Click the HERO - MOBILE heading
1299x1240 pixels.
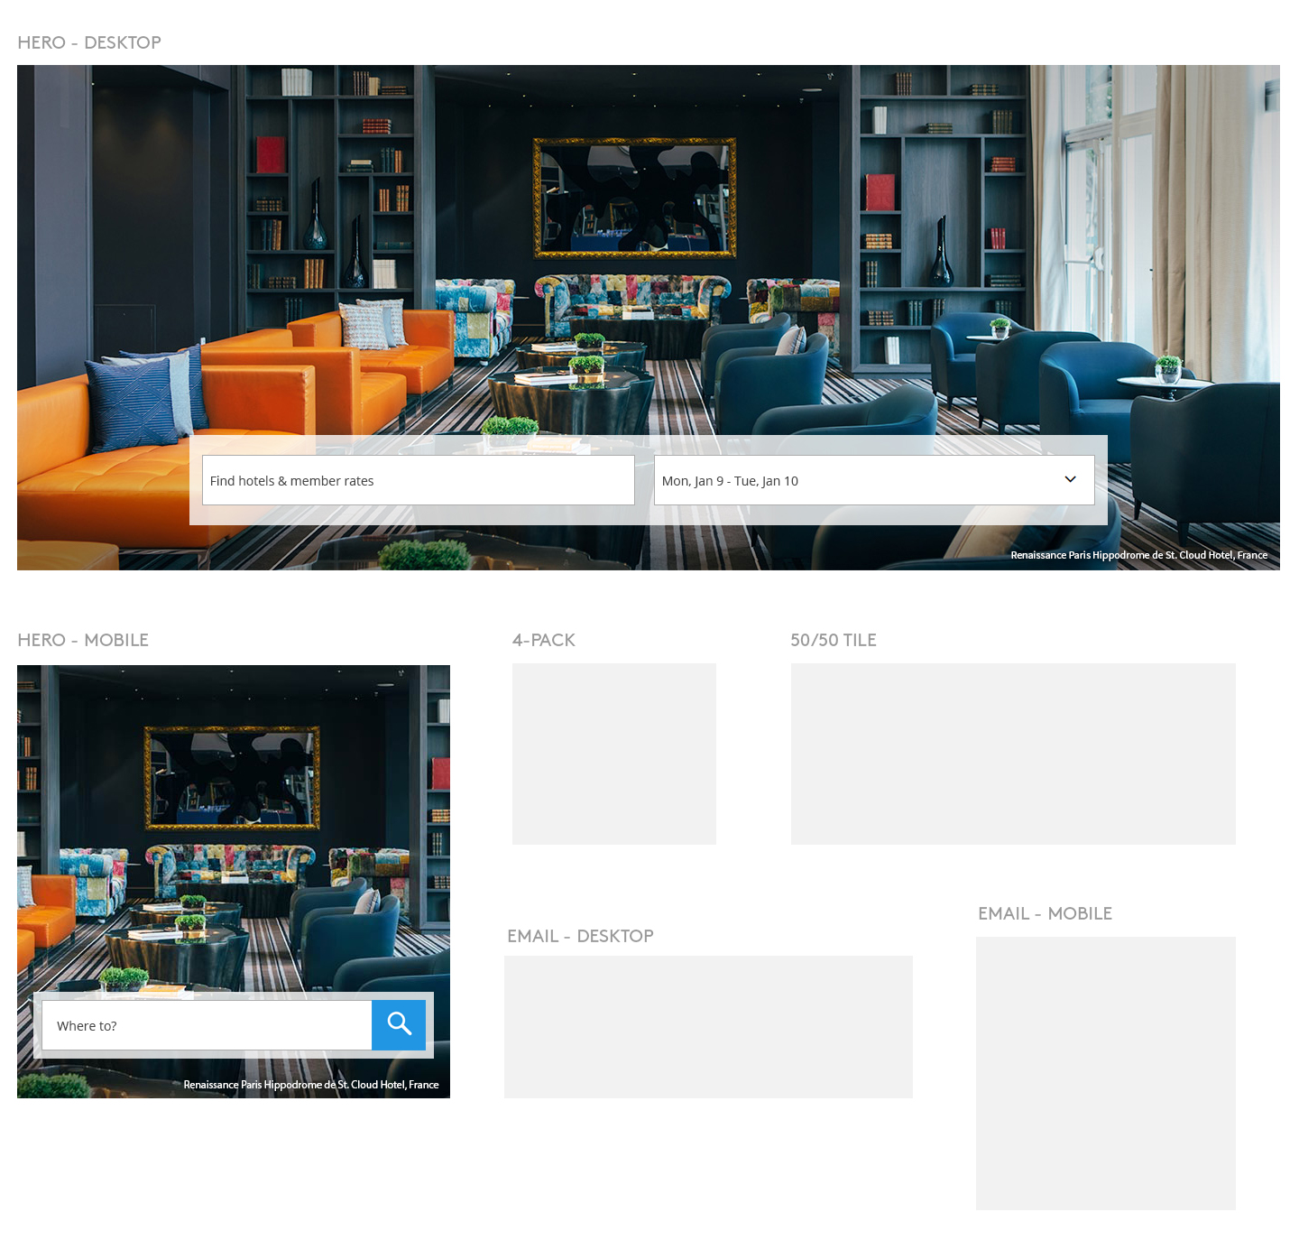83,640
